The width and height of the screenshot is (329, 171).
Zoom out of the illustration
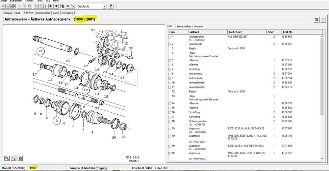point(13,158)
